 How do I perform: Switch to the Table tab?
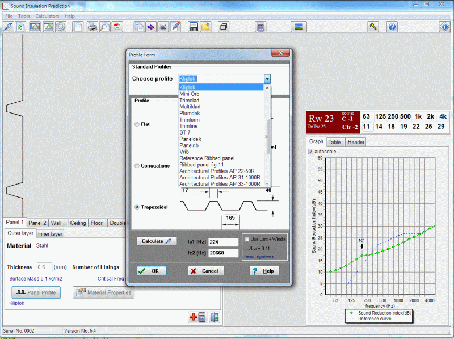click(x=334, y=142)
